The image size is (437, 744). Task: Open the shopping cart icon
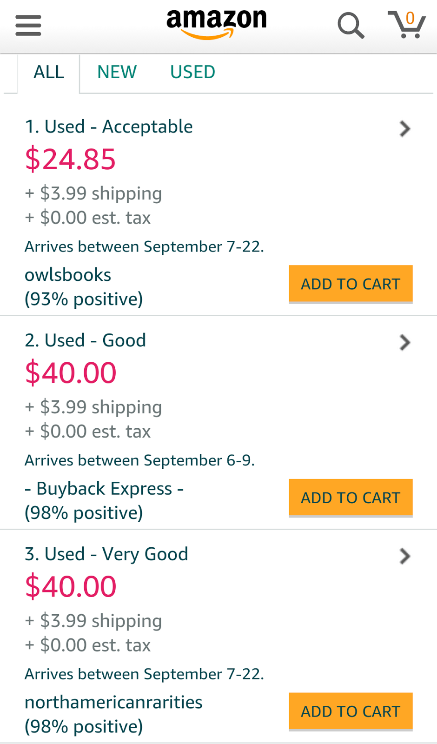click(407, 25)
